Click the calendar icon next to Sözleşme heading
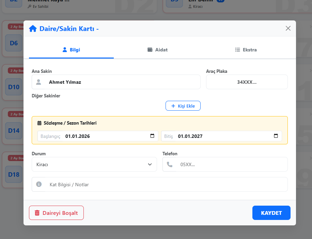Viewport: 312px width, 239px height. 39,123
